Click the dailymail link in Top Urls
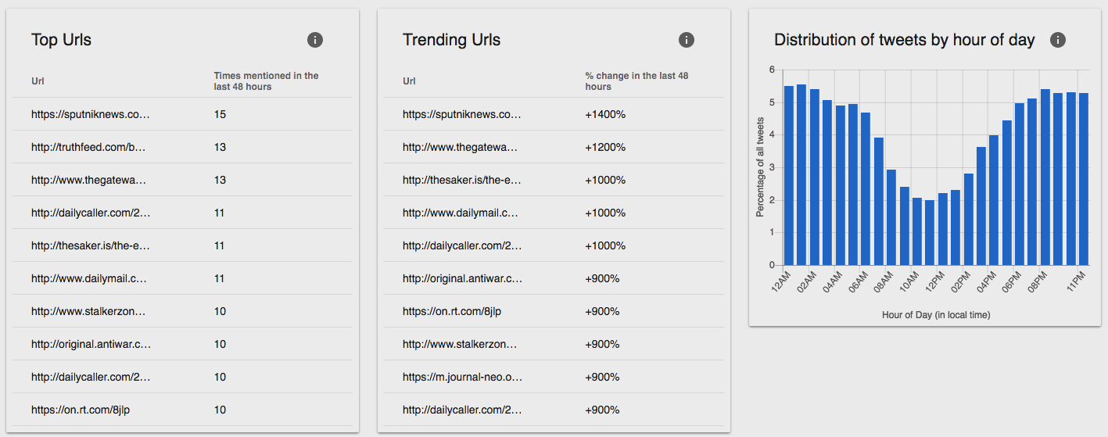The width and height of the screenshot is (1108, 437). [90, 278]
